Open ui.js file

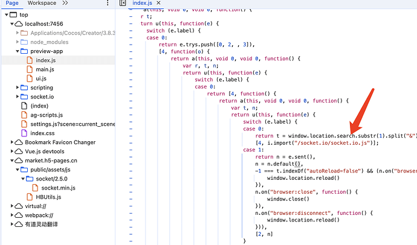41,78
